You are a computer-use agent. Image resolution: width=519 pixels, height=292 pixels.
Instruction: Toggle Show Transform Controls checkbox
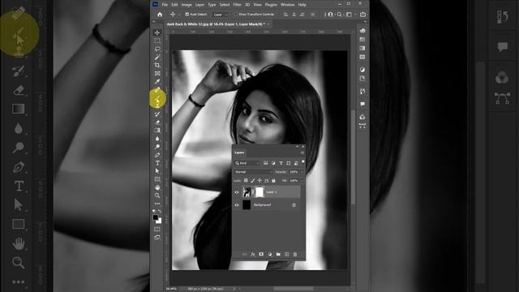coord(236,15)
